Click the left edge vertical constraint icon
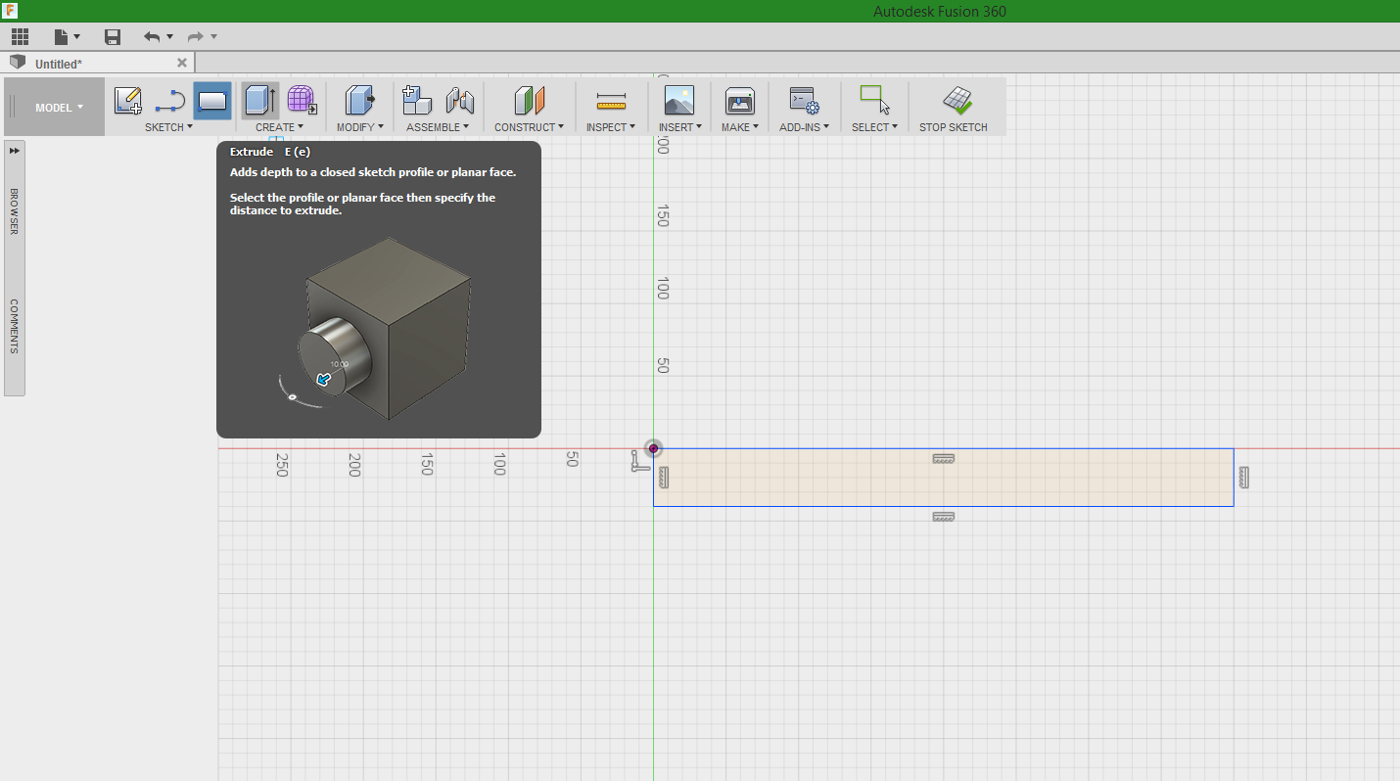The width and height of the screenshot is (1400, 781). click(x=664, y=478)
